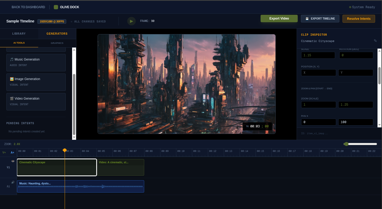
Task: Switch to the Graphics sub-tab
Action: [x=57, y=43]
